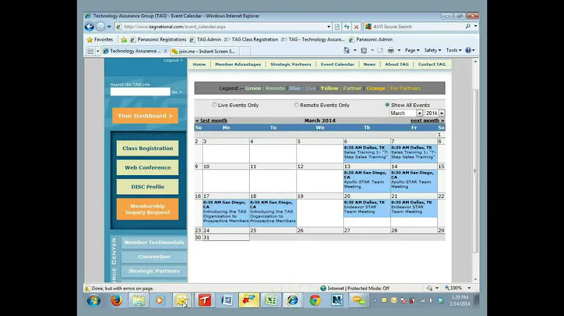Open the Strategic Partners top navigation tab
564x316 pixels.
point(291,64)
